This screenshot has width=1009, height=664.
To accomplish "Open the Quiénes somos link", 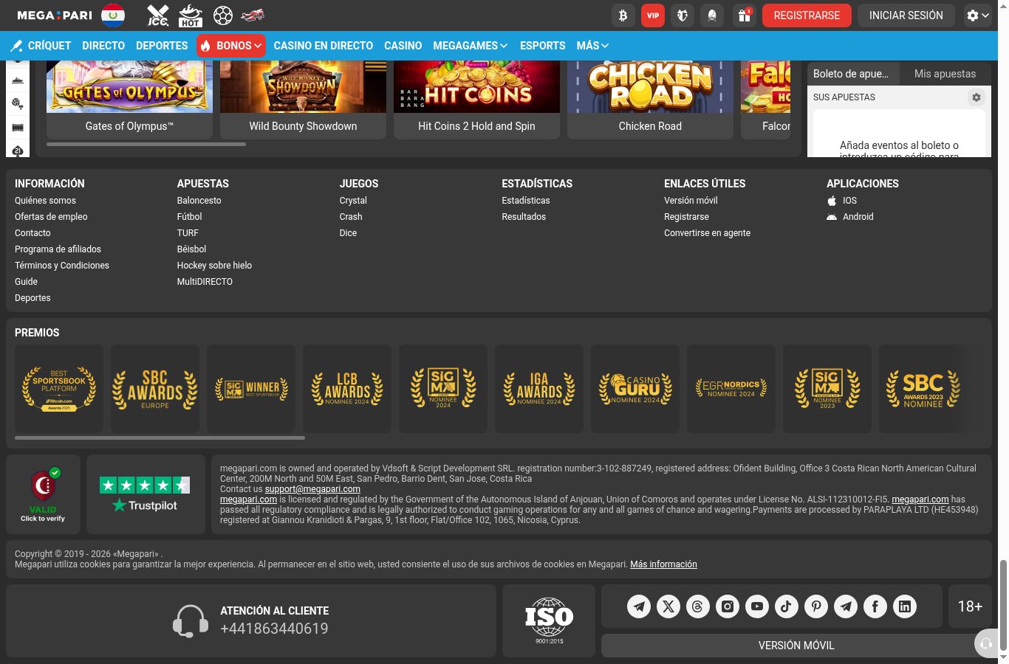I will 45,201.
